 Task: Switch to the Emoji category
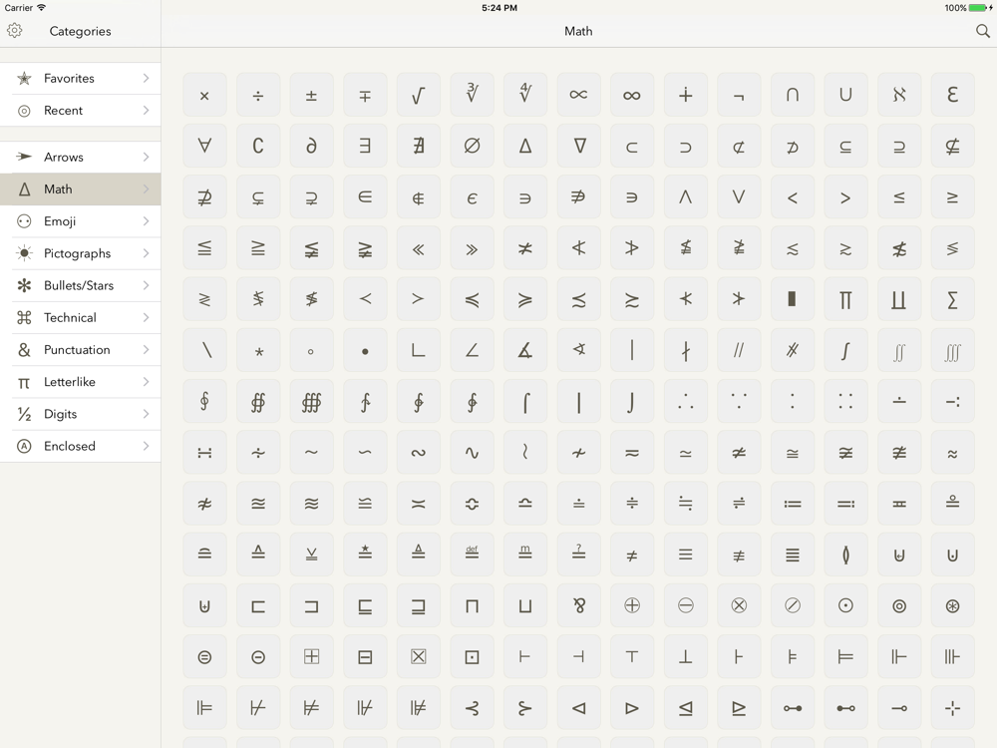pyautogui.click(x=80, y=221)
